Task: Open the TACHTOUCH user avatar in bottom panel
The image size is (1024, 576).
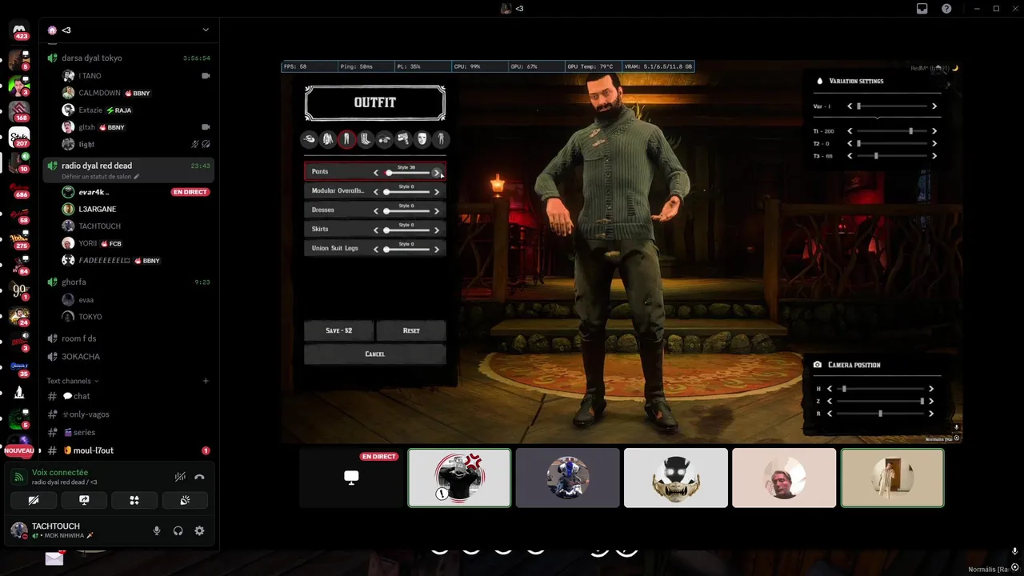Action: [x=18, y=530]
